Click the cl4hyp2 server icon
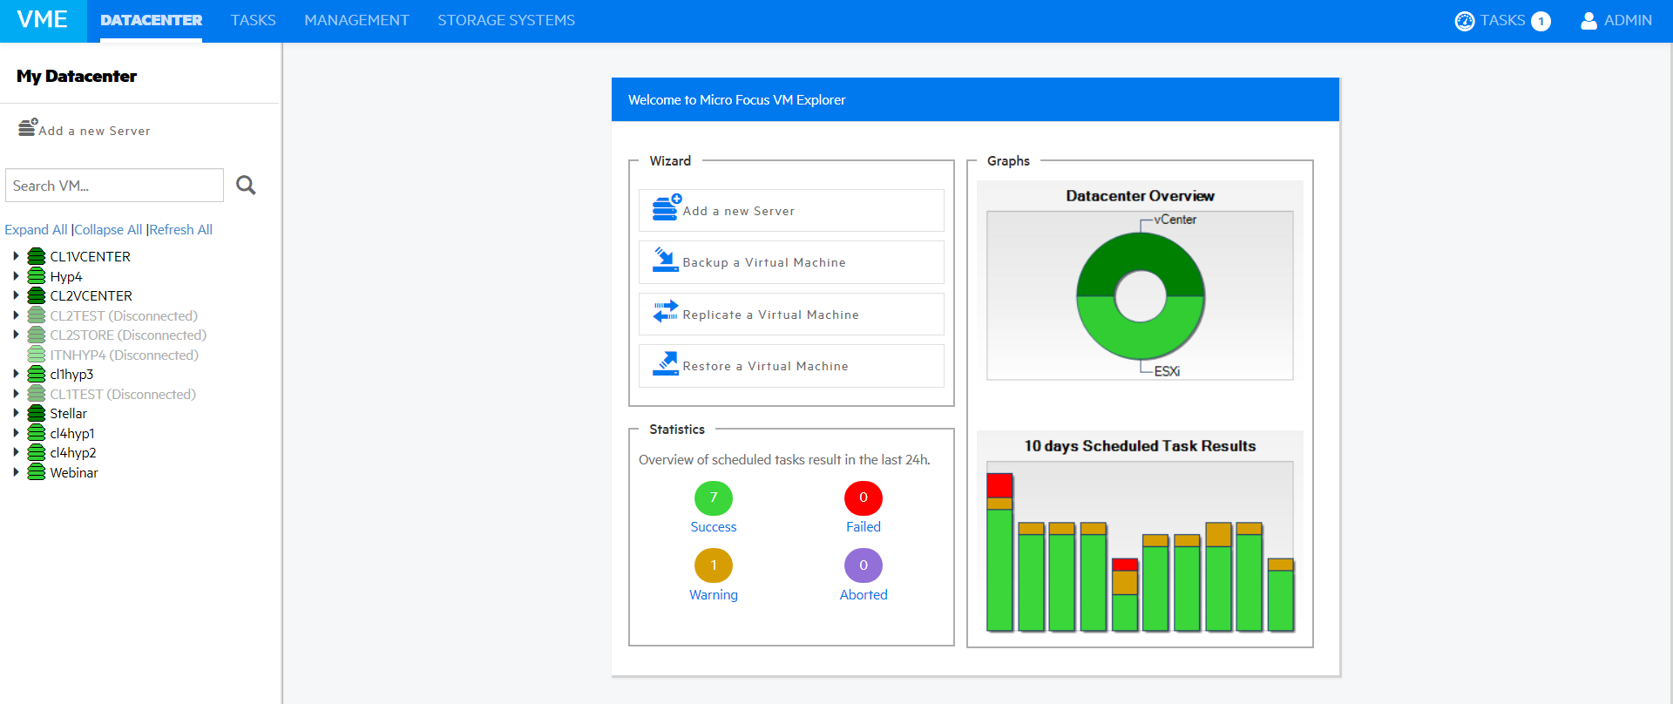The image size is (1673, 704). [x=36, y=452]
